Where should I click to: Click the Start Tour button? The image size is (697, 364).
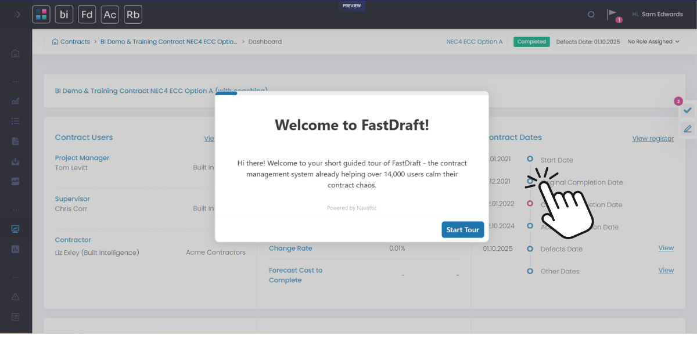pyautogui.click(x=463, y=230)
